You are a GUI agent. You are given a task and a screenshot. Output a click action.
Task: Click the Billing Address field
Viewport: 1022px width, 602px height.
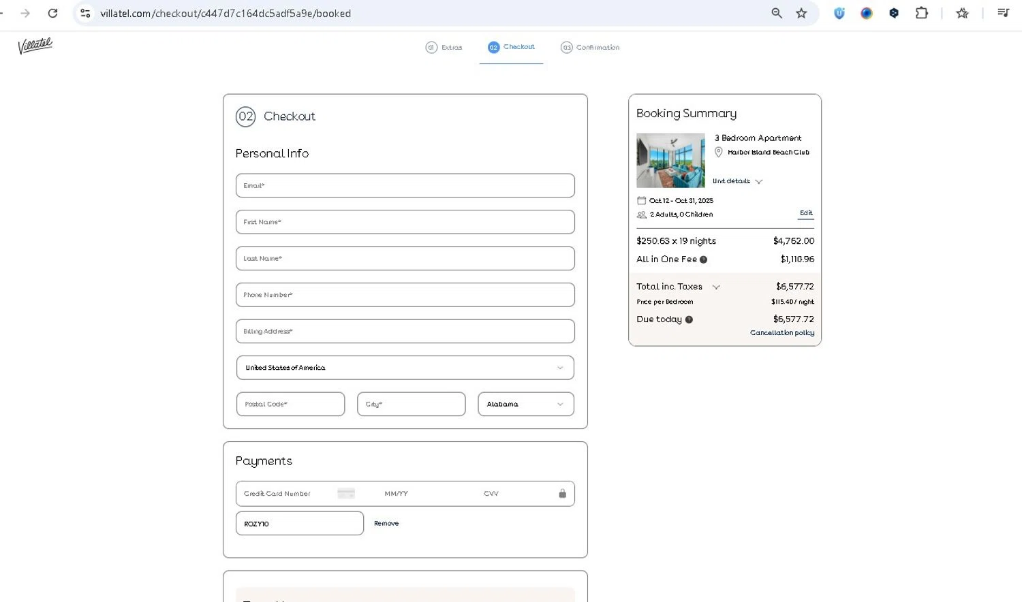(405, 332)
